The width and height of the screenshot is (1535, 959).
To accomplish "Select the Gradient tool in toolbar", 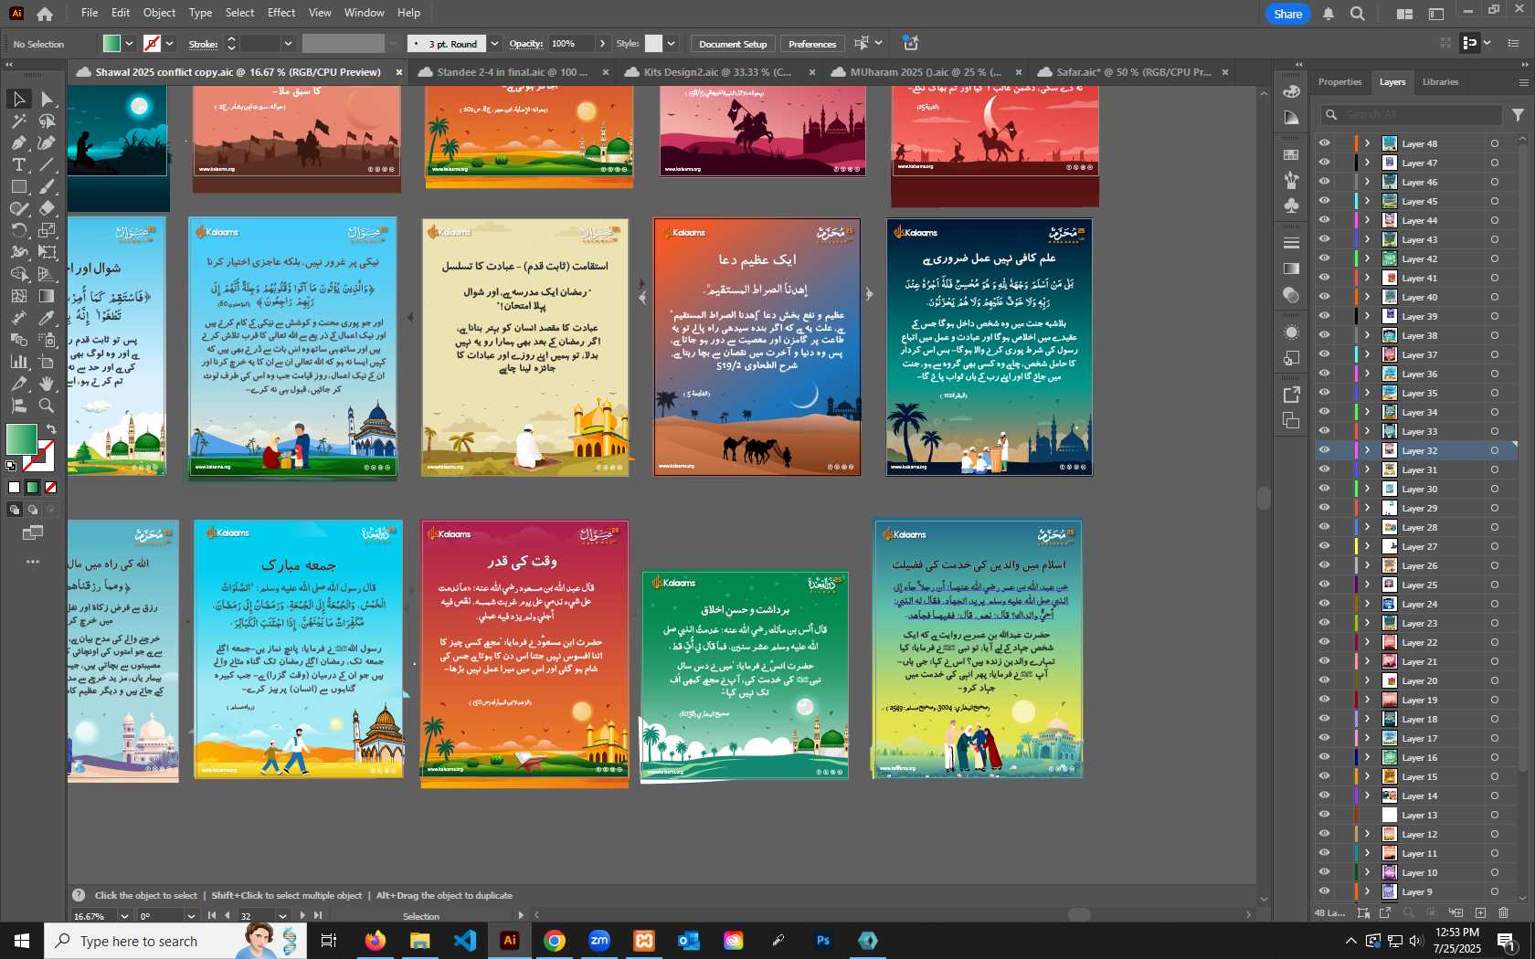I will tap(47, 296).
